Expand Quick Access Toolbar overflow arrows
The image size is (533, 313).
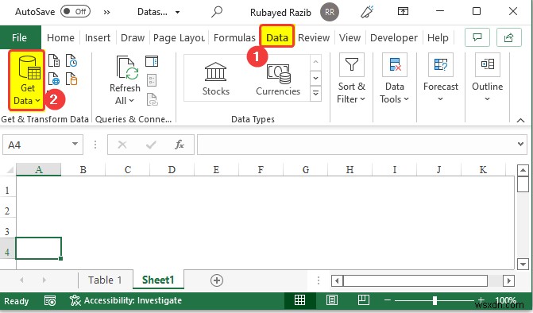(106, 13)
